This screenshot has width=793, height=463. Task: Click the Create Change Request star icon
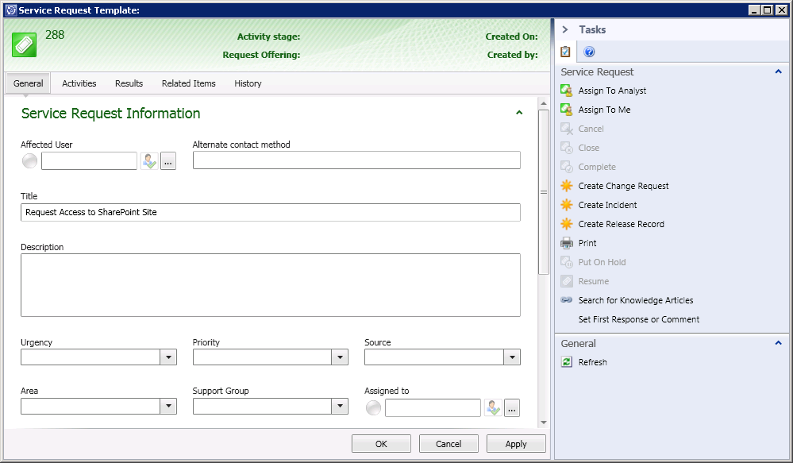tap(566, 186)
